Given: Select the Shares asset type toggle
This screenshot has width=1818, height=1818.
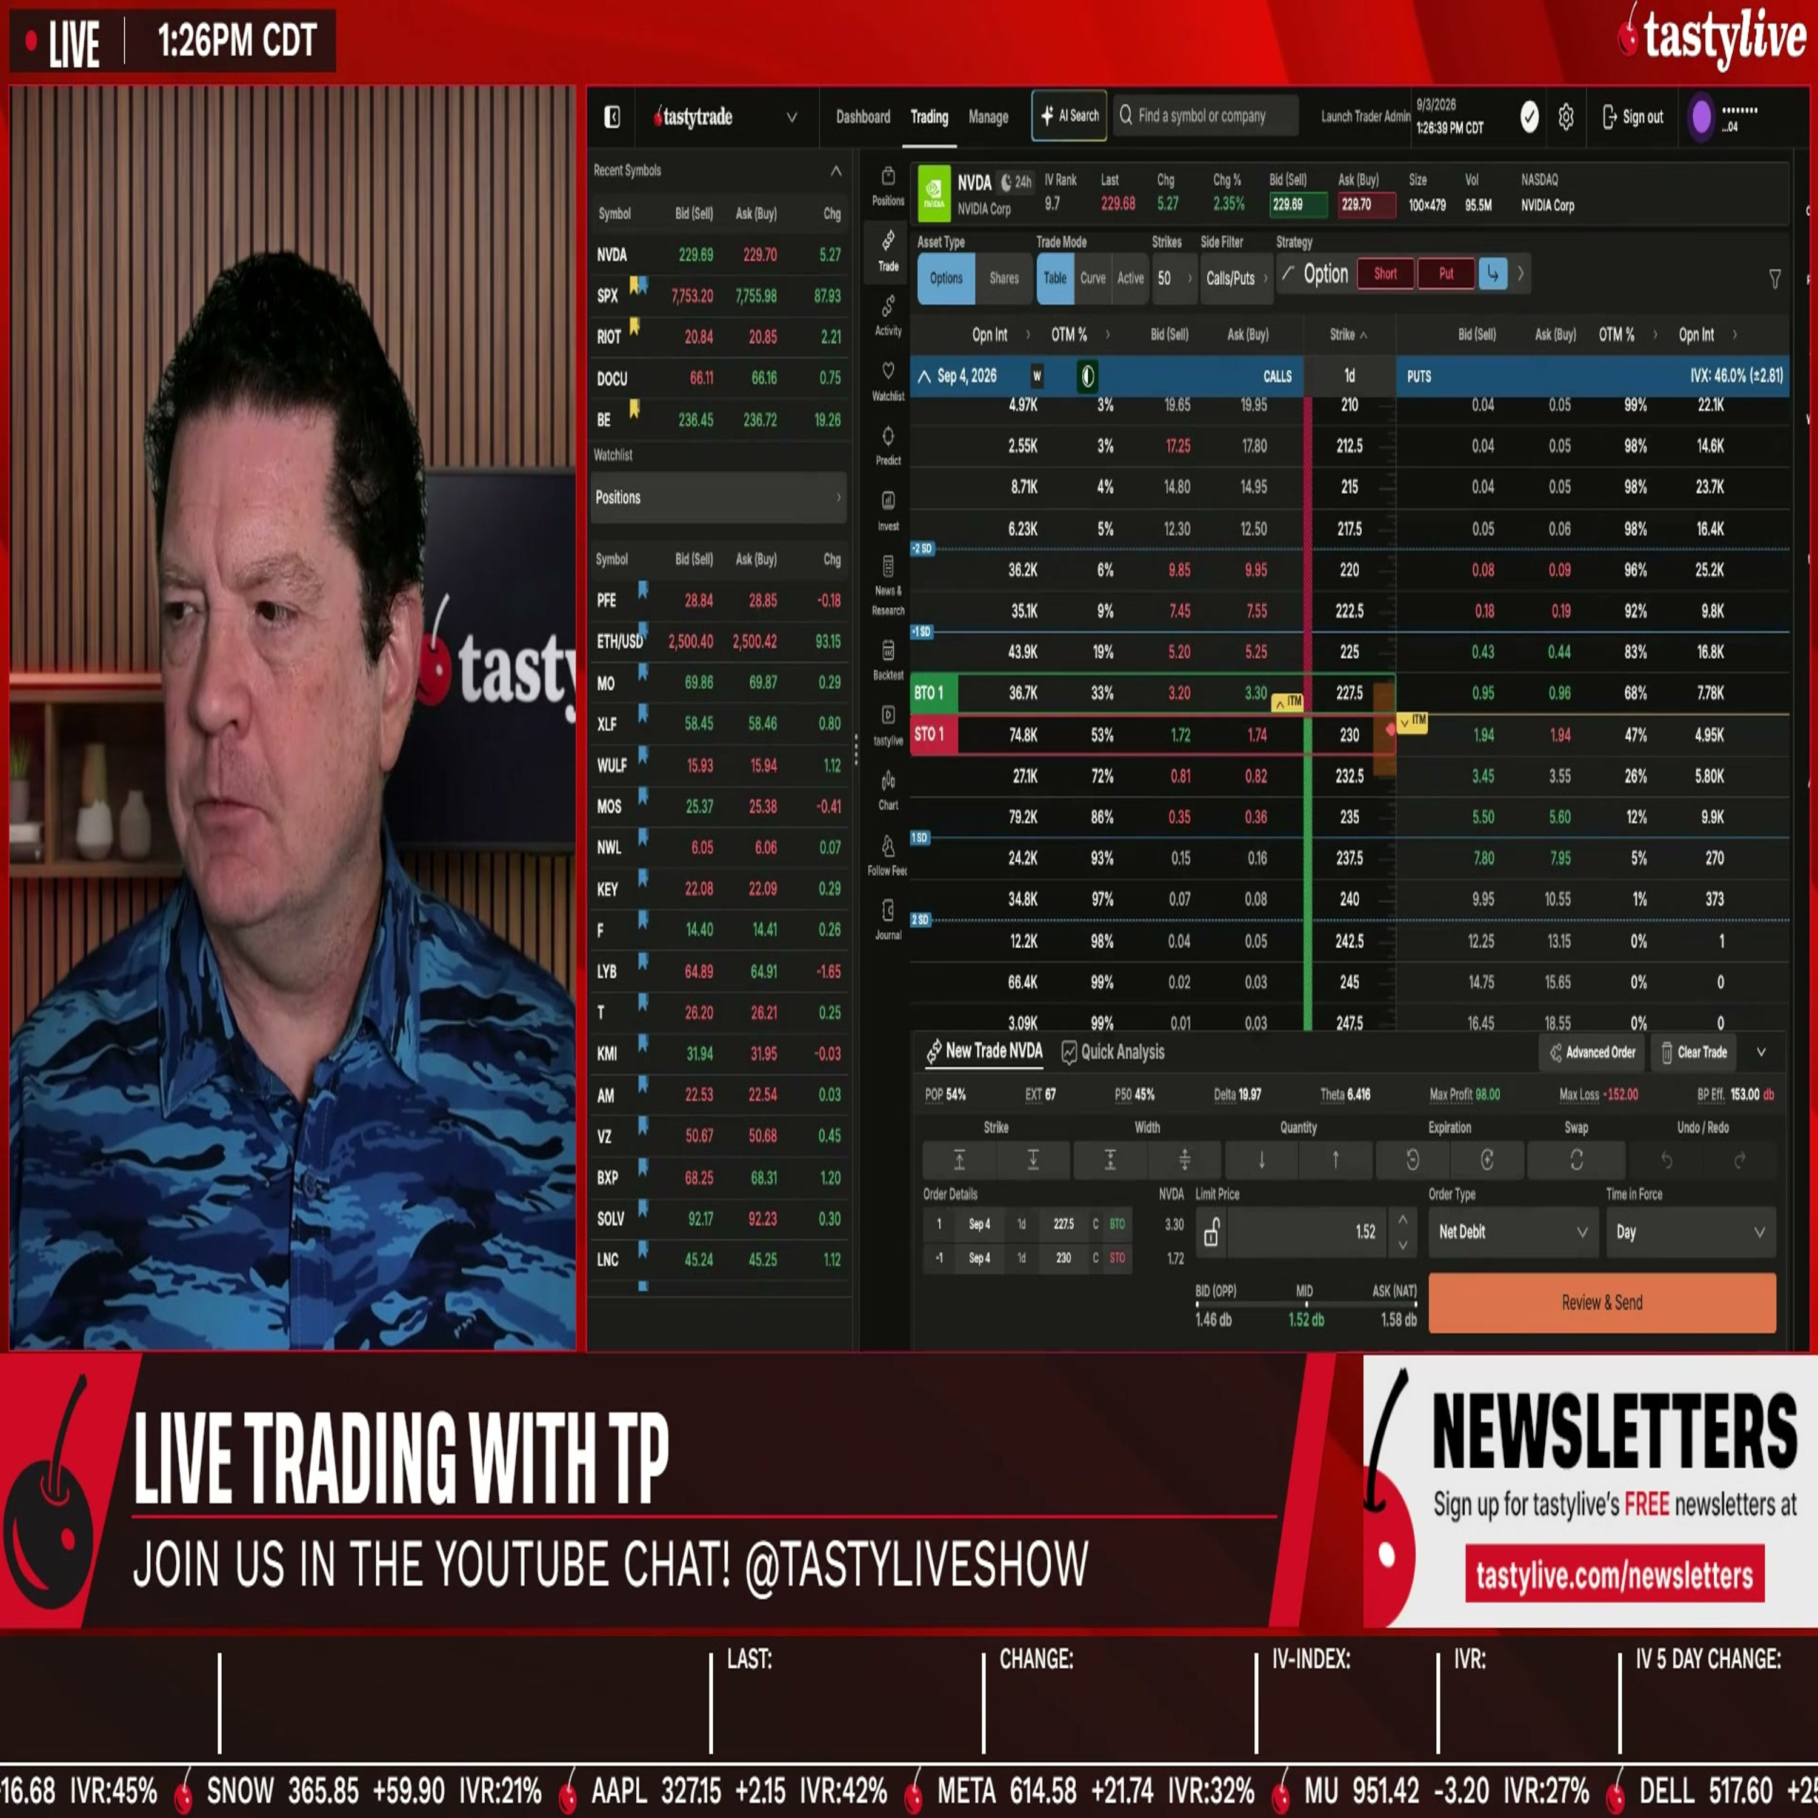Looking at the screenshot, I should (1004, 279).
